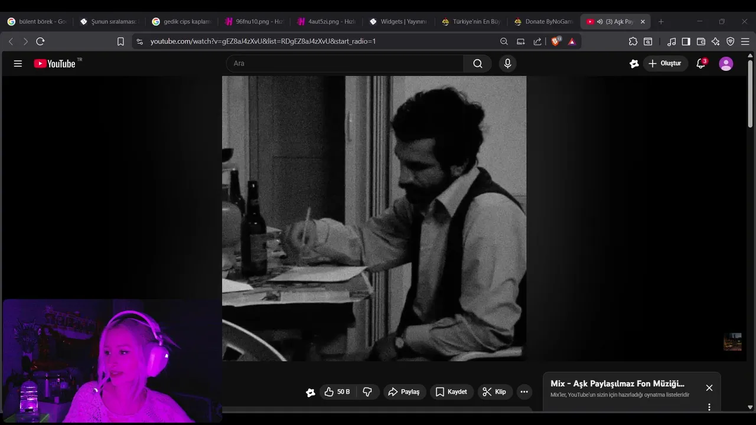Switch to the Şunun sıralaması tab
The height and width of the screenshot is (425, 756).
109,21
